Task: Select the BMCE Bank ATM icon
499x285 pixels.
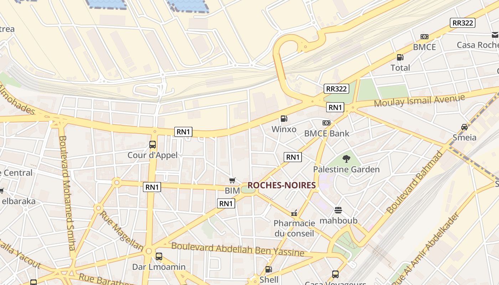Action: point(326,123)
